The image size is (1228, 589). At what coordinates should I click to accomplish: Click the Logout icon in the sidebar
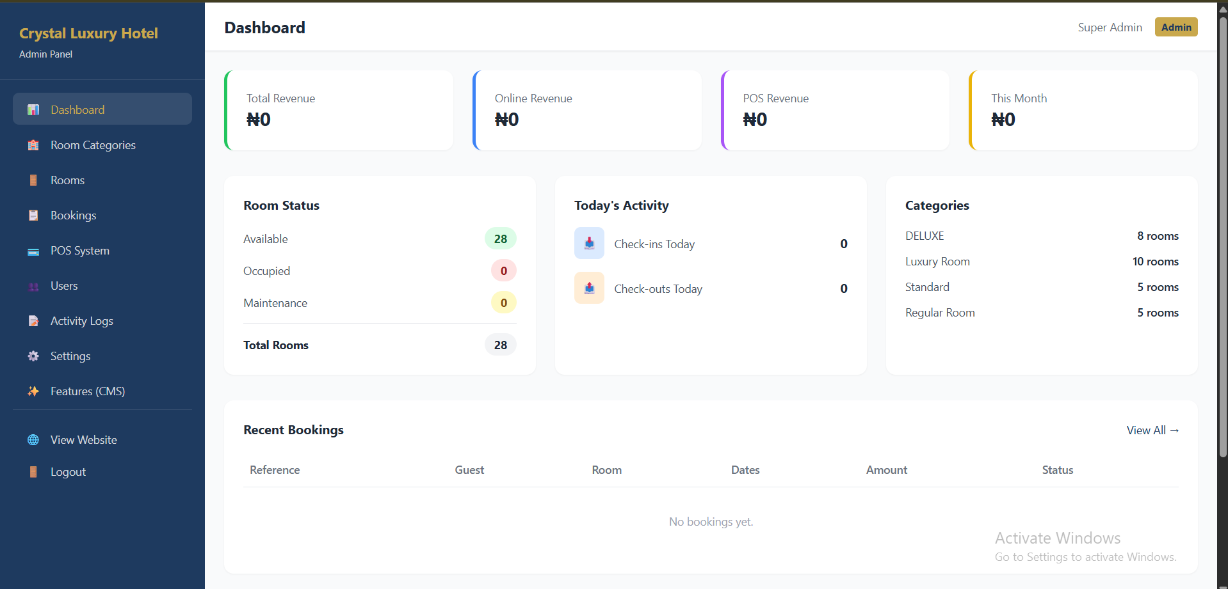[33, 471]
